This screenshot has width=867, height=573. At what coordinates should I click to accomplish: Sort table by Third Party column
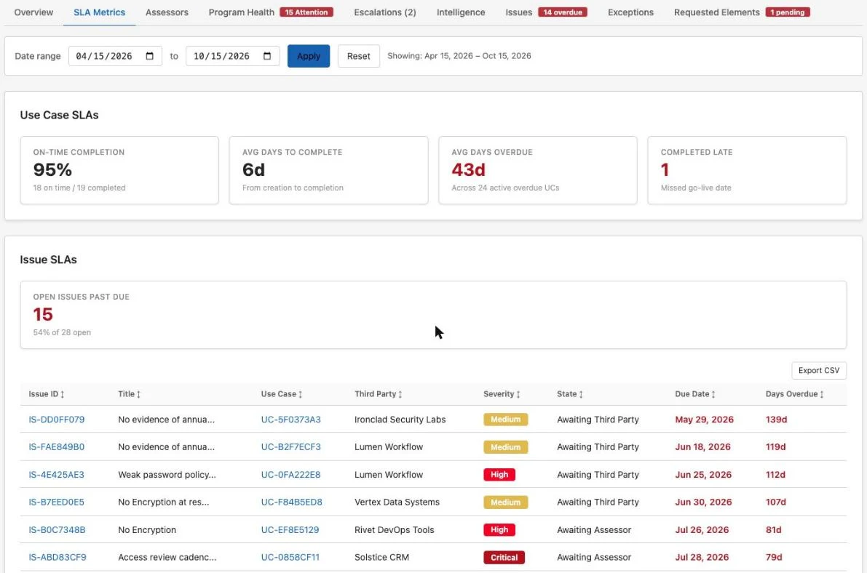[x=379, y=394]
